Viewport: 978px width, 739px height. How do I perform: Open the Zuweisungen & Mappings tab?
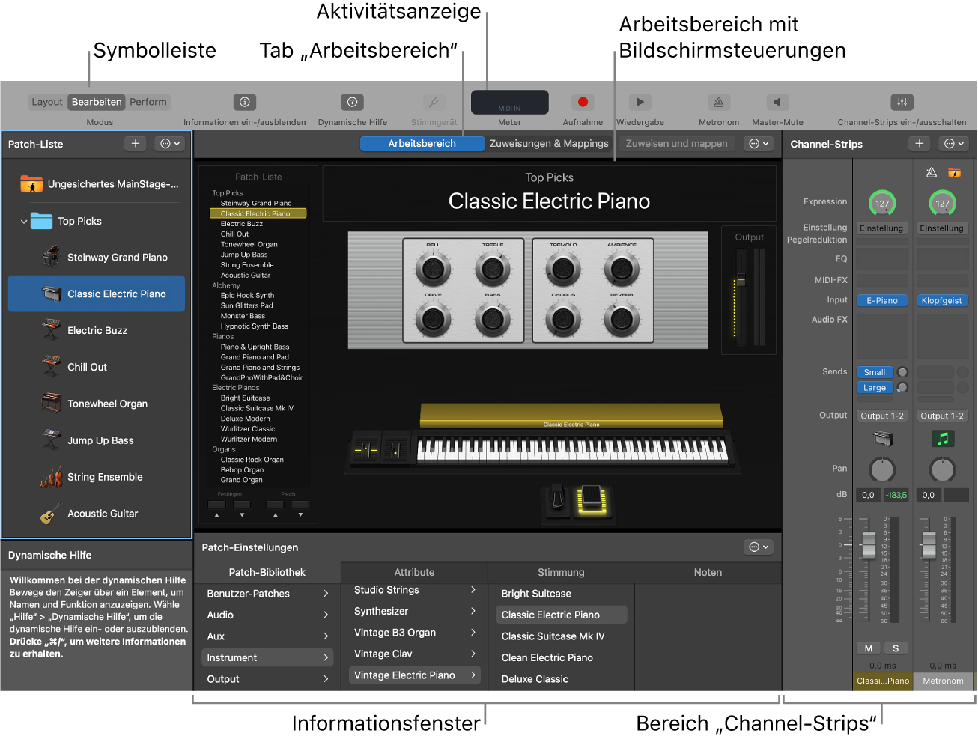[x=549, y=144]
